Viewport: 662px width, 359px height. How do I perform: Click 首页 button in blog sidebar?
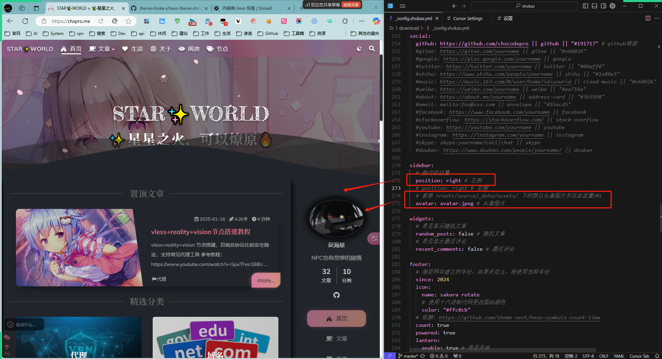(x=337, y=319)
